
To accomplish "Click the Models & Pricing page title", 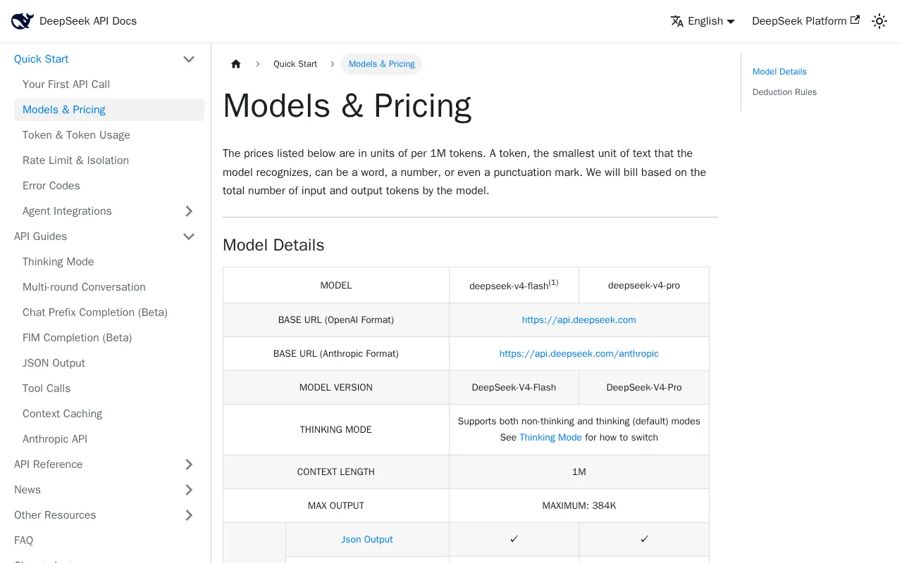I will [x=347, y=106].
